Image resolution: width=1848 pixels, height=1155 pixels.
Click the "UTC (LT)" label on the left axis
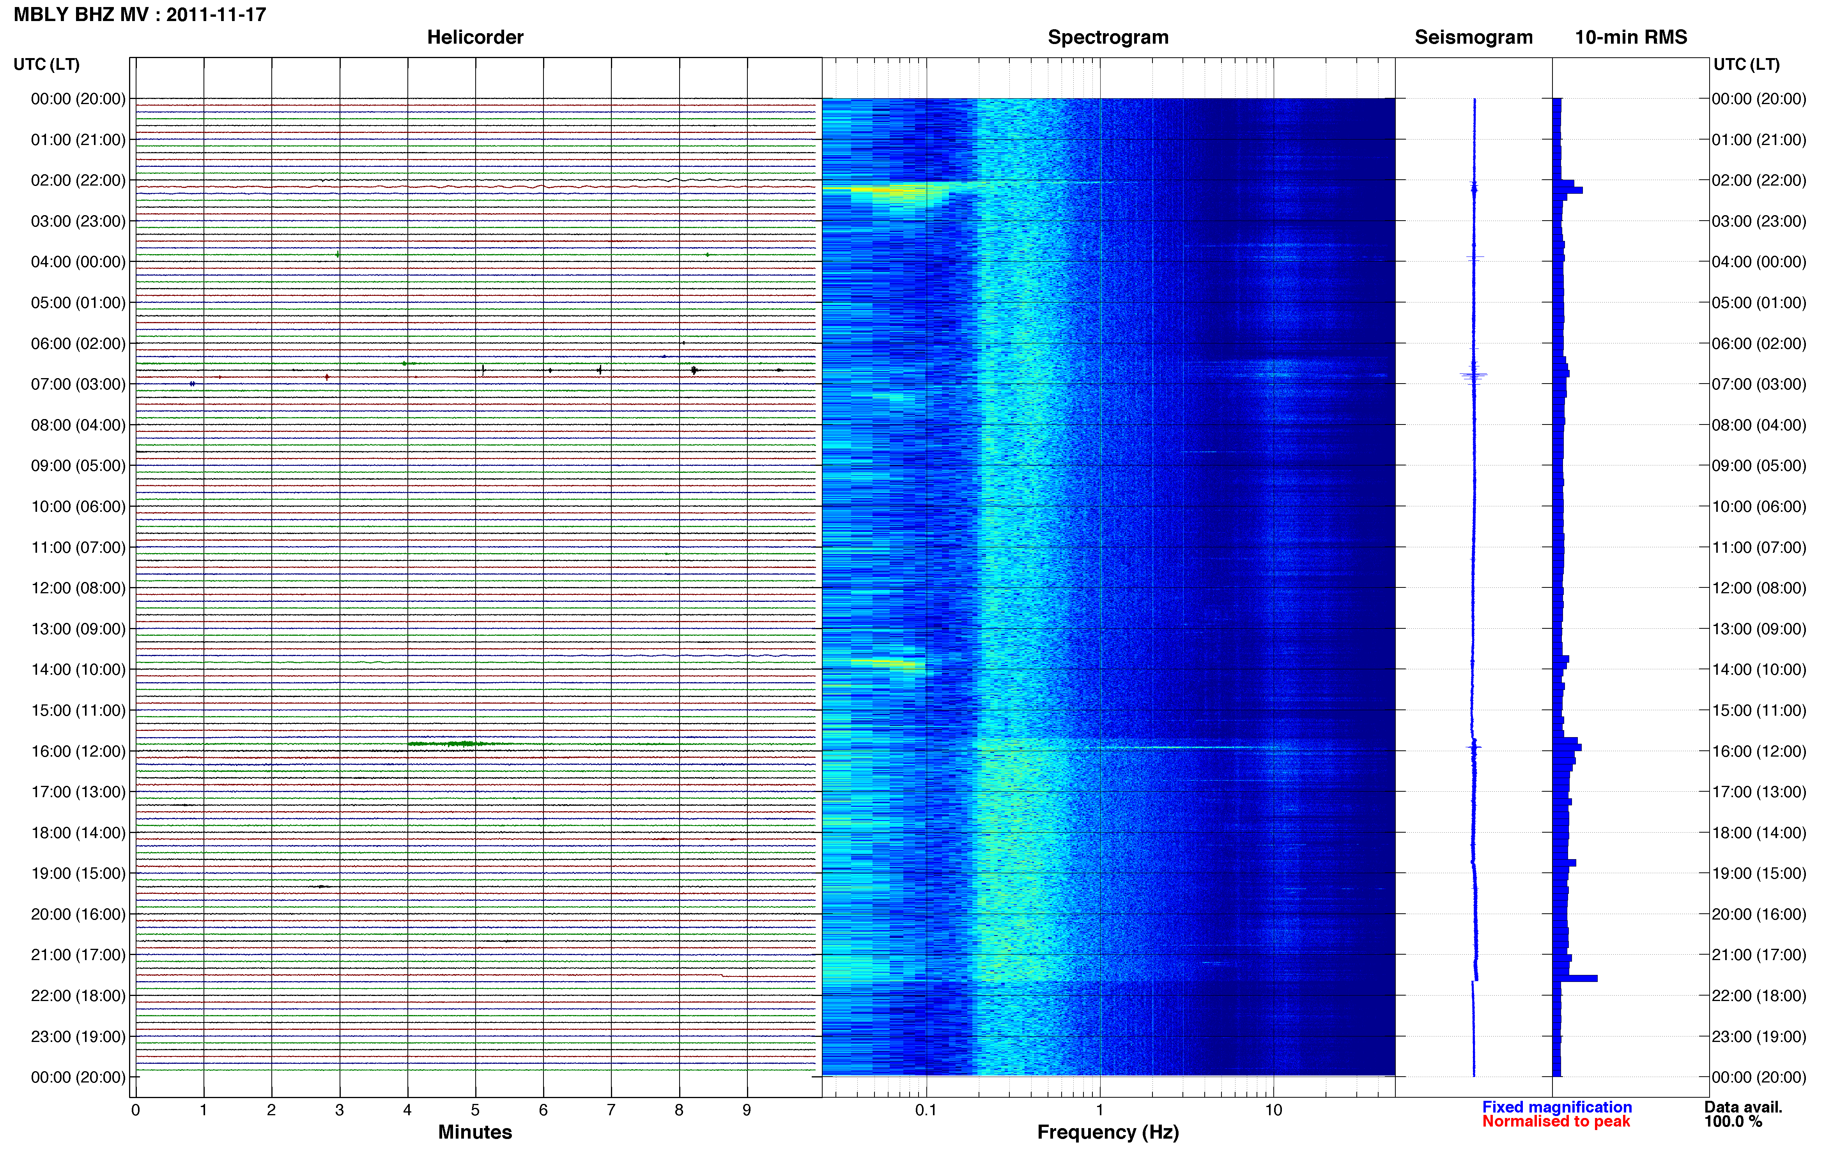pos(47,64)
